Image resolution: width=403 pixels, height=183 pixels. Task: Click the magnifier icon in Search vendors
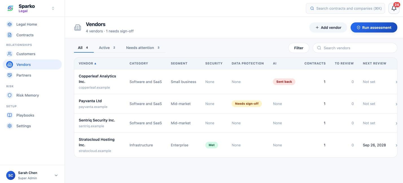[x=319, y=48]
